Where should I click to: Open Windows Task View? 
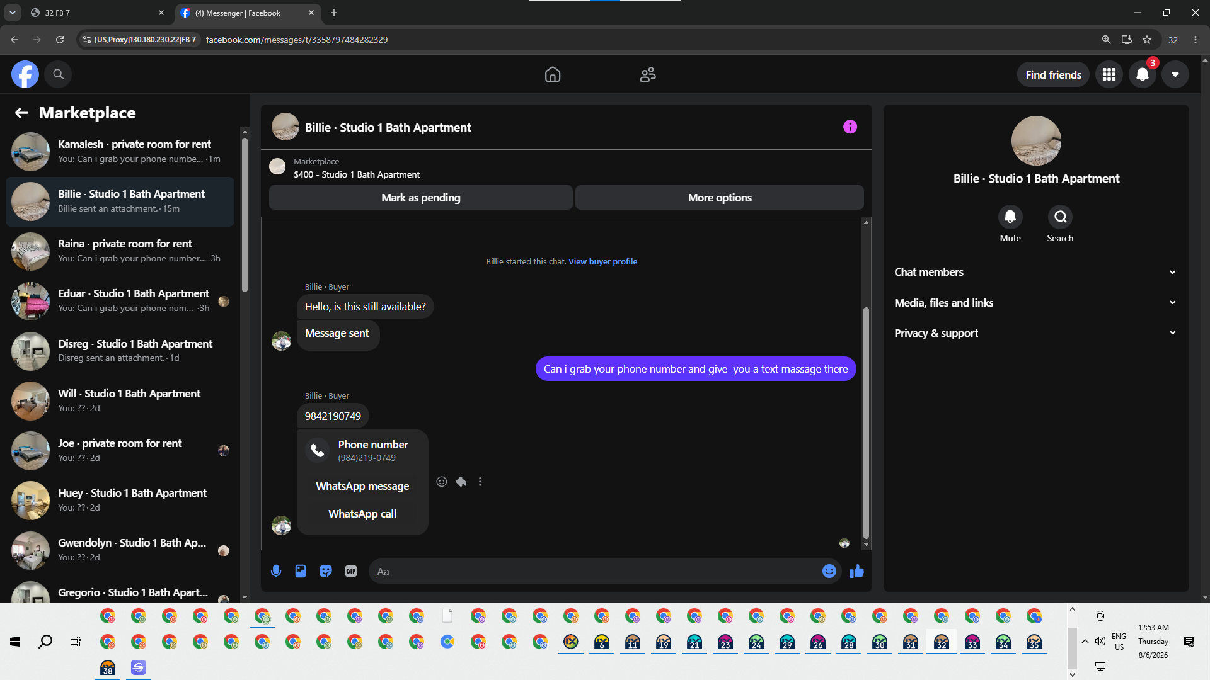pyautogui.click(x=76, y=642)
